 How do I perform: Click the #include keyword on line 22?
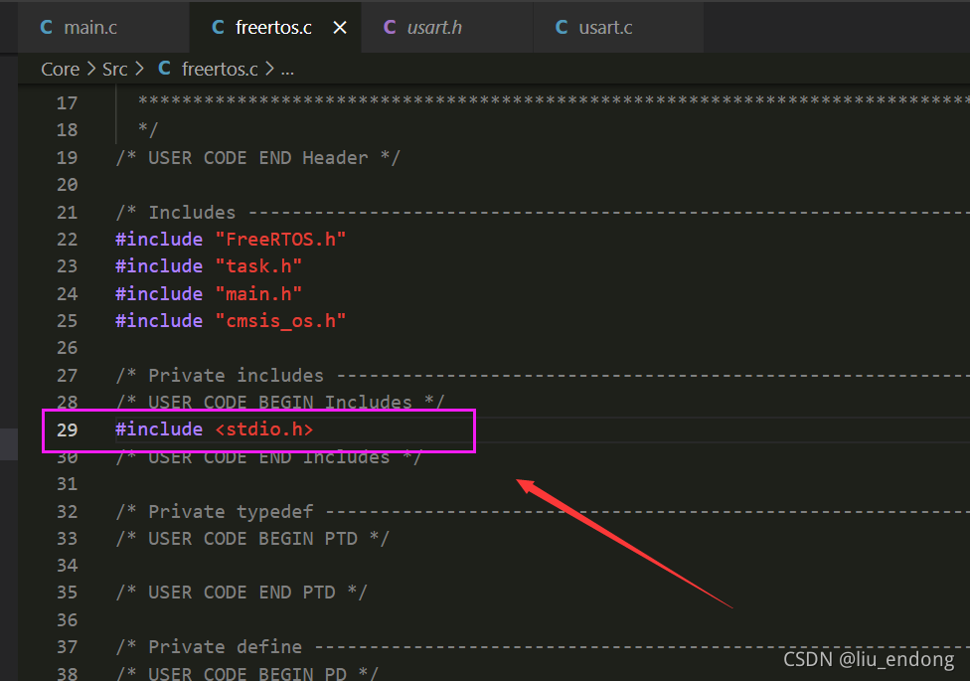tap(159, 240)
